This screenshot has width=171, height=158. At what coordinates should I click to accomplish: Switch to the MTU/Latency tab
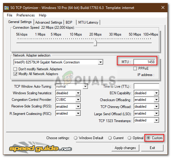(88, 22)
